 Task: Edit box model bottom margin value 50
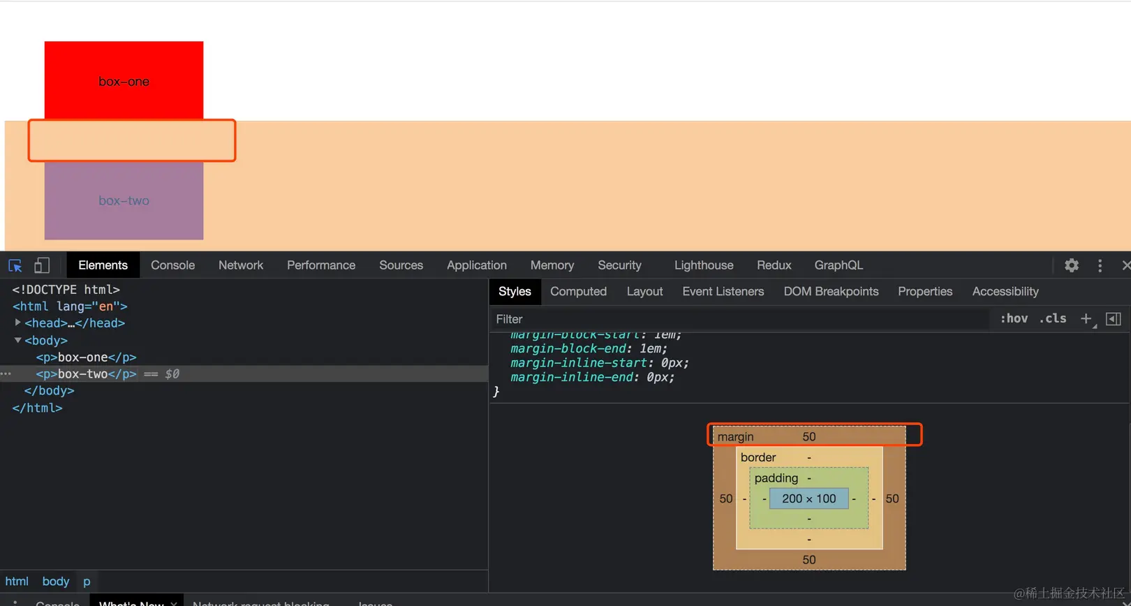(808, 559)
